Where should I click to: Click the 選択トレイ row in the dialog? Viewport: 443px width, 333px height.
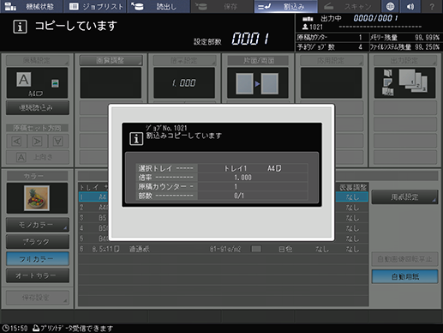click(222, 168)
